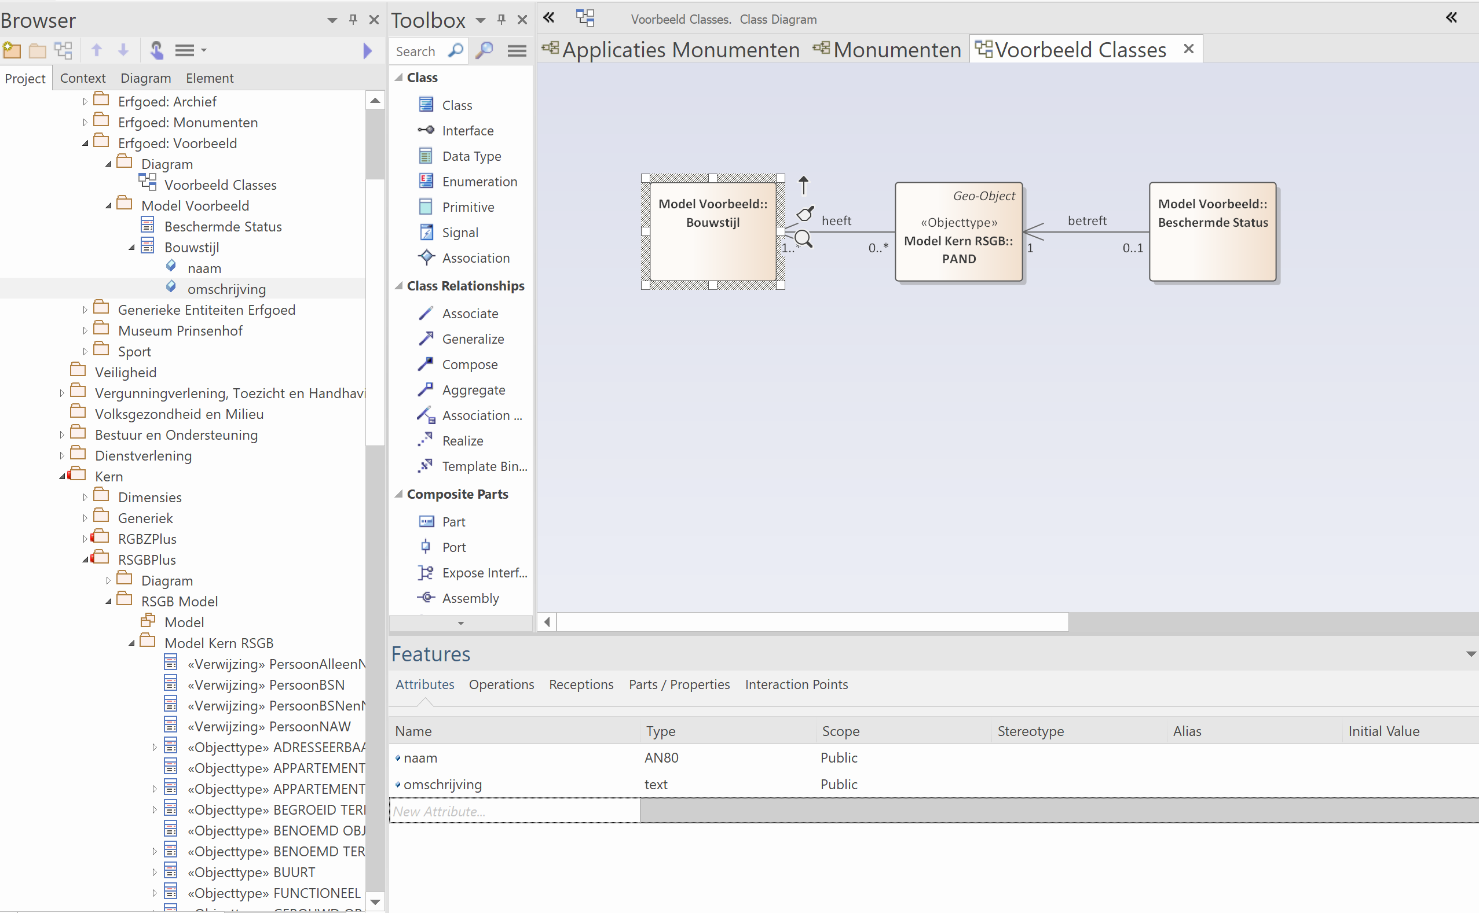Select the Expose Interface toolbox icon
The width and height of the screenshot is (1479, 913).
[x=426, y=572]
